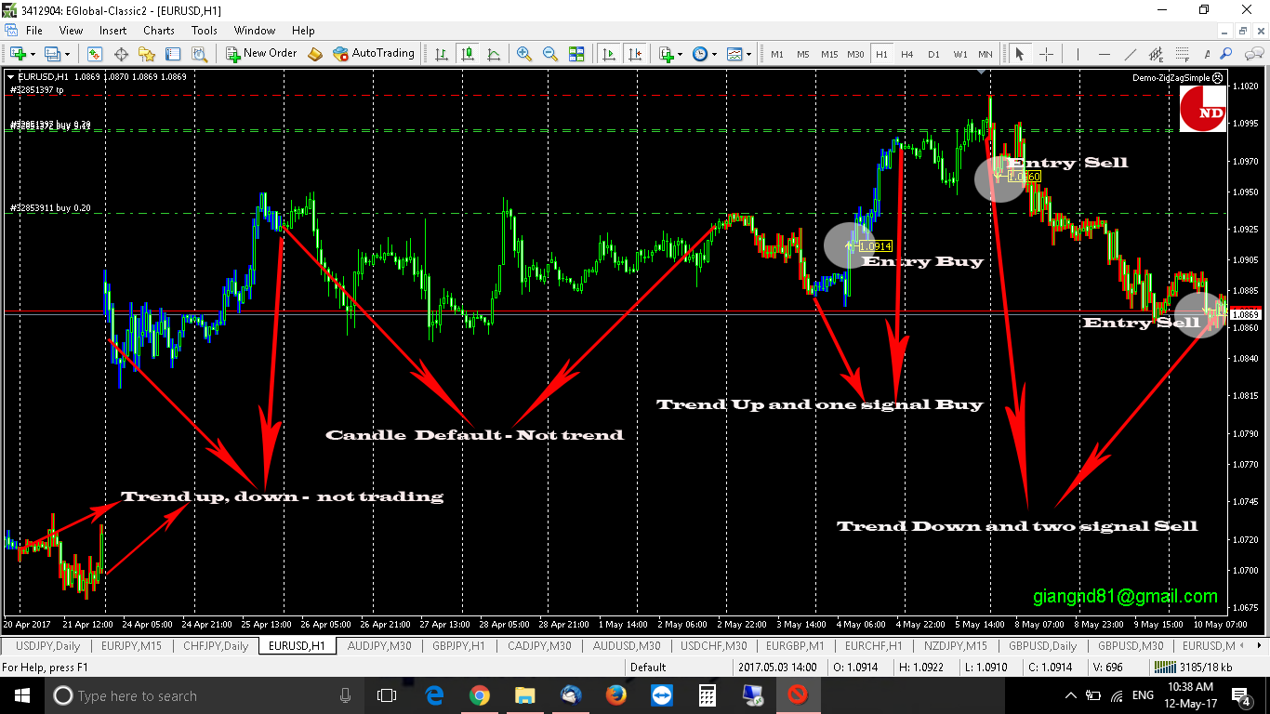The height and width of the screenshot is (714, 1270).
Task: Expand the templates dropdown
Action: [x=748, y=54]
